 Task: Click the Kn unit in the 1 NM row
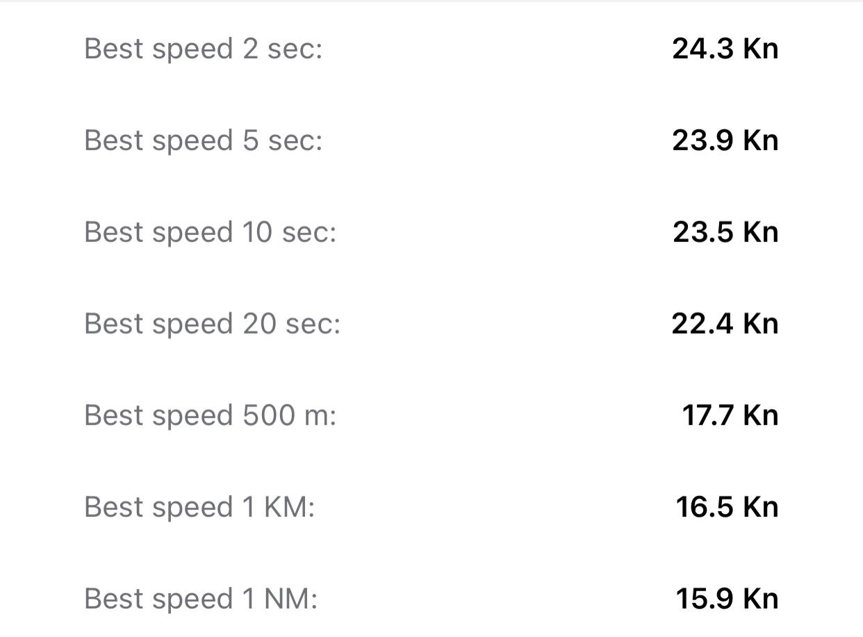(760, 599)
